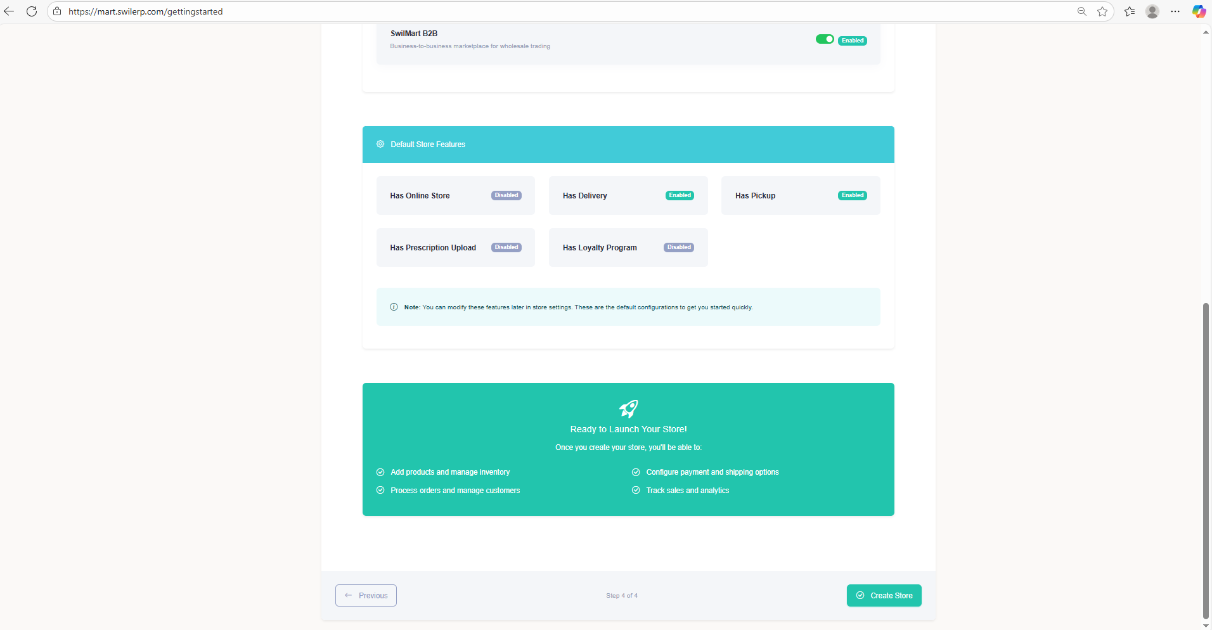Click the scrollbar down arrow
This screenshot has height=630, width=1212.
(1206, 625)
